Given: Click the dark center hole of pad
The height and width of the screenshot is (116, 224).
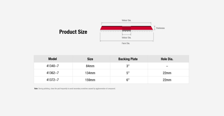Looking at the screenshot, I should (127, 29).
